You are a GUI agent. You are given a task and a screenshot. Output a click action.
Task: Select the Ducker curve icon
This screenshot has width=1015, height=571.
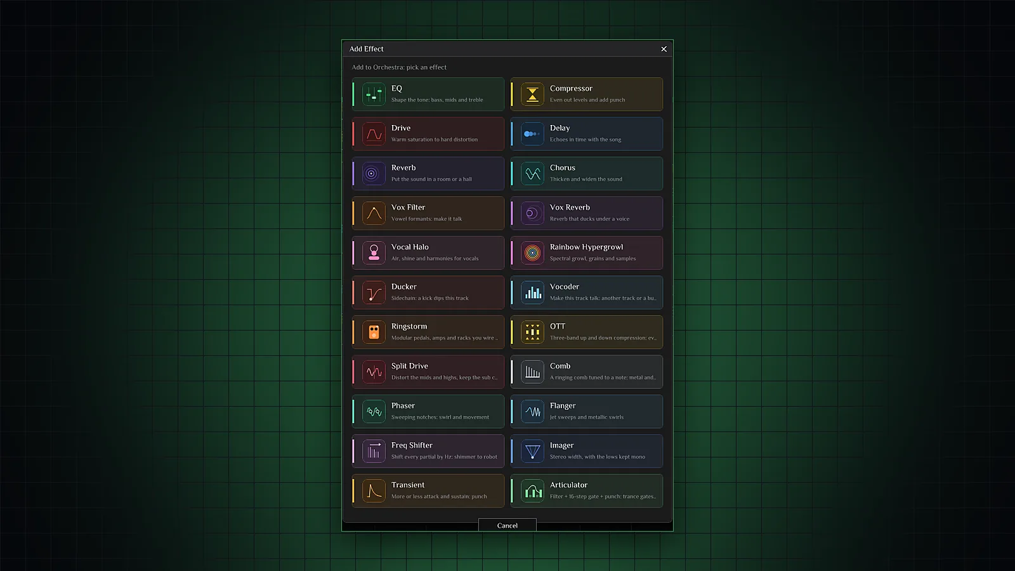coord(374,292)
